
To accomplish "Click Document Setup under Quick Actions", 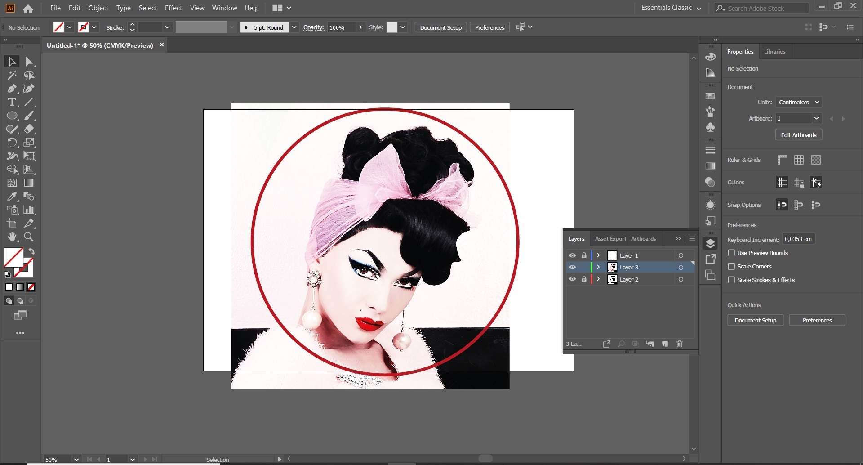I will (x=755, y=320).
